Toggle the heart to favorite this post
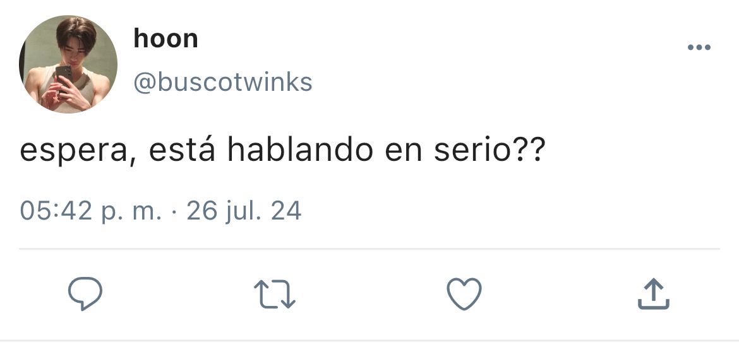 click(x=464, y=293)
